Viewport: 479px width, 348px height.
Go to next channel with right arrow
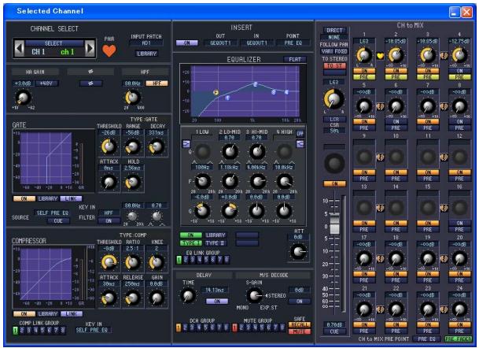point(90,48)
